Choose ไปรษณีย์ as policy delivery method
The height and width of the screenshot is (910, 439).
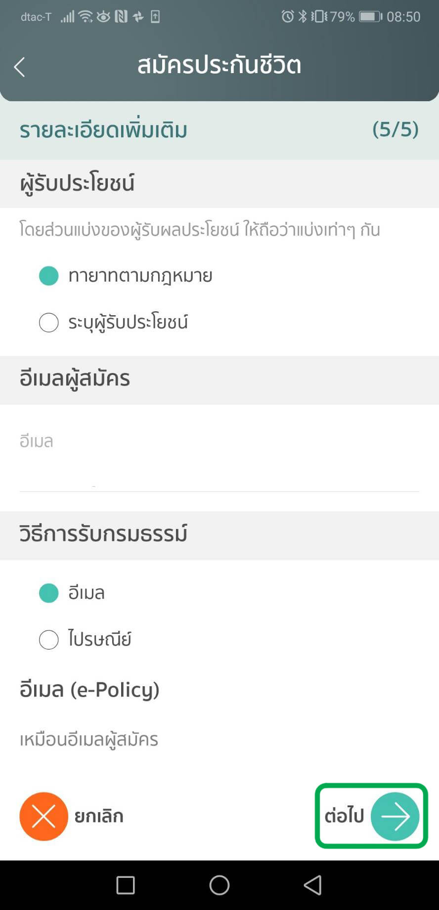coord(49,639)
